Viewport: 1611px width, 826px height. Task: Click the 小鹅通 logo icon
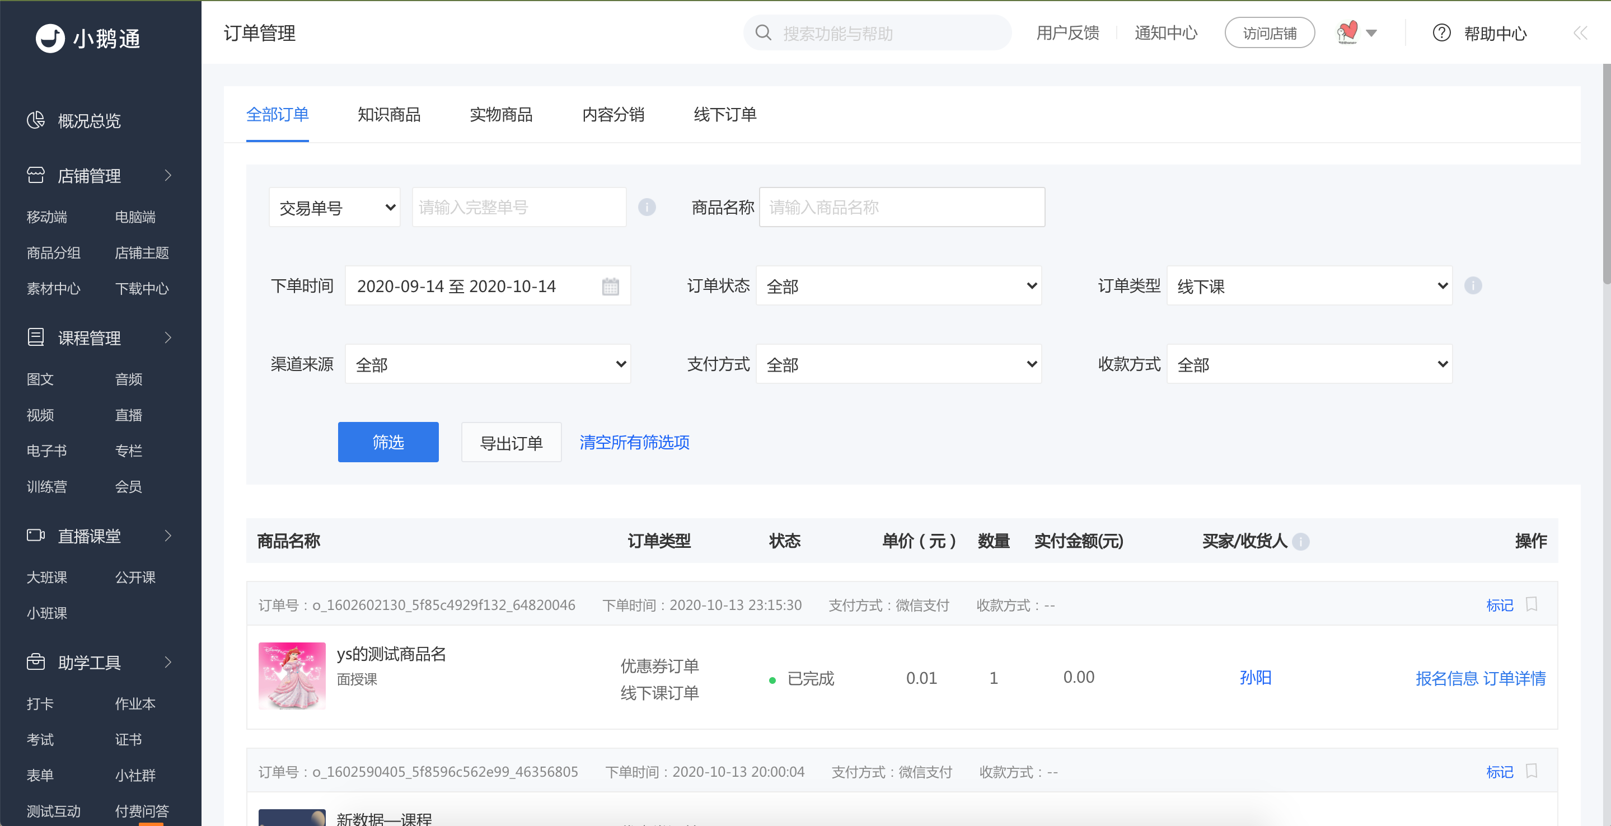[x=50, y=38]
